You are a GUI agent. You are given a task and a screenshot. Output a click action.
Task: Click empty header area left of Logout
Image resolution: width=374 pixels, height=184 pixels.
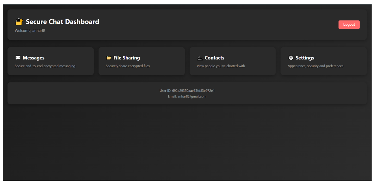(x=239, y=25)
